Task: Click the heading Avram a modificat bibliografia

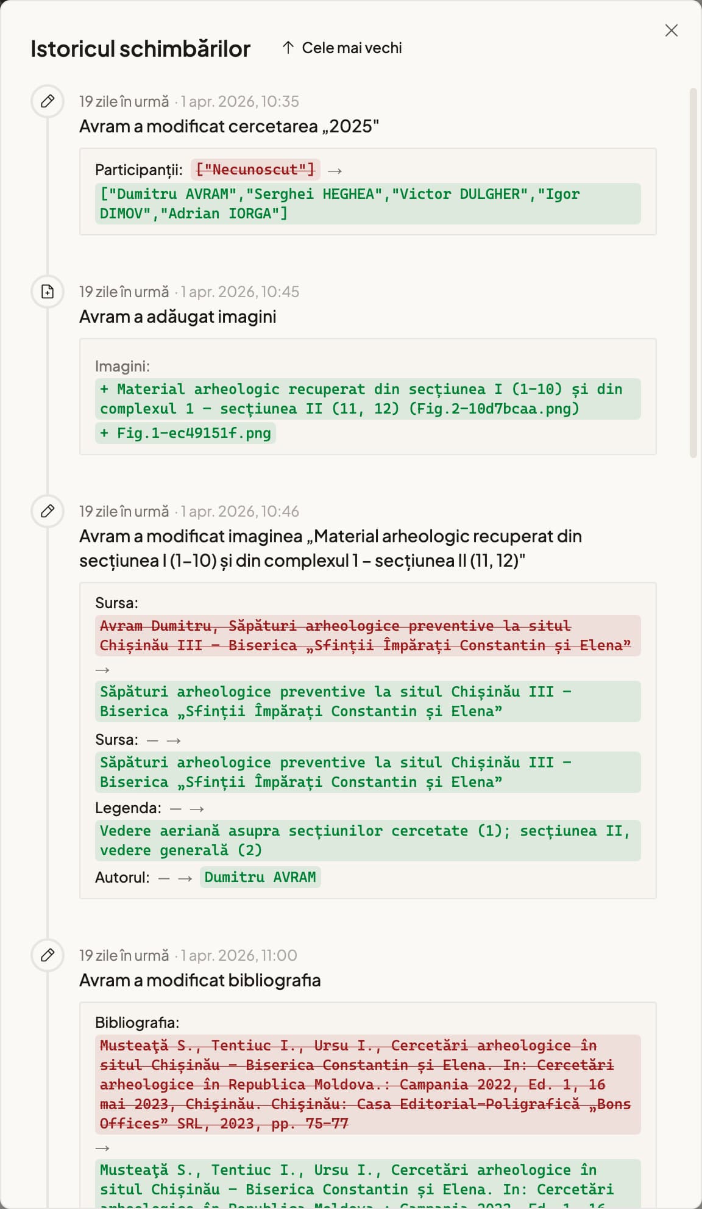Action: [200, 980]
